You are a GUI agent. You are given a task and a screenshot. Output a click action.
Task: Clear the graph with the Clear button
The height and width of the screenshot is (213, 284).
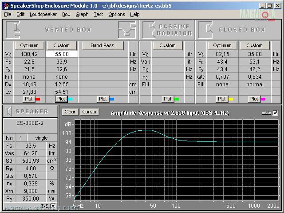tap(70, 112)
